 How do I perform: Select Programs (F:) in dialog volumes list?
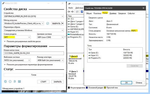coord(94,58)
